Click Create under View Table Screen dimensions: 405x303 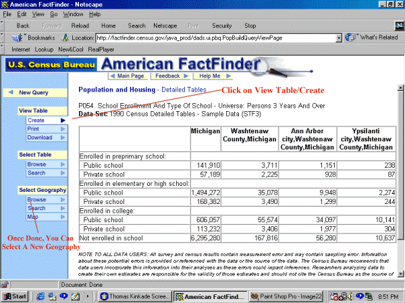pyautogui.click(x=37, y=121)
